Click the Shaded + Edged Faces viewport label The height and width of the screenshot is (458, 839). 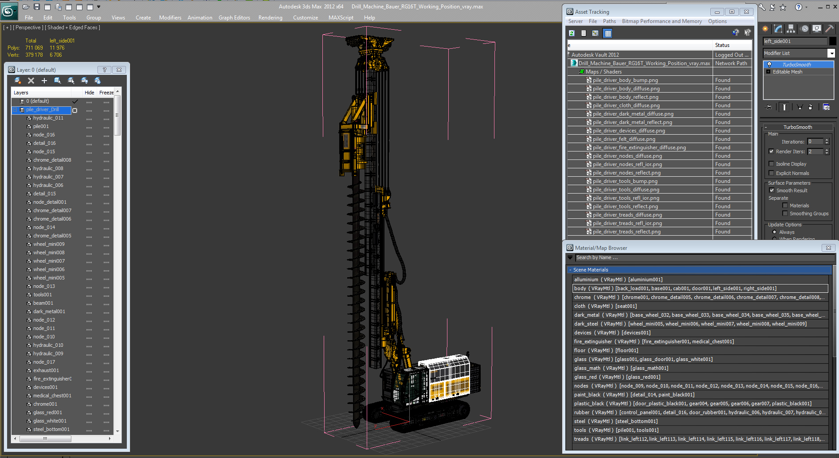tap(73, 27)
